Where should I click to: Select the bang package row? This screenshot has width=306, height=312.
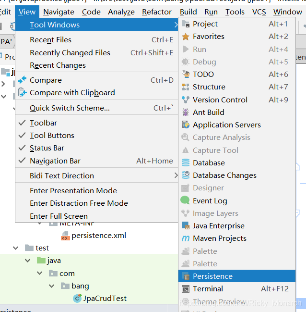89,286
